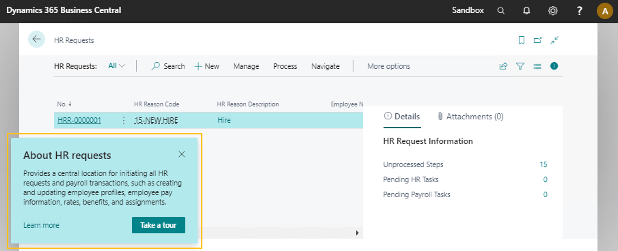Open the HRR-0000001 request link
618x251 pixels.
click(x=79, y=121)
